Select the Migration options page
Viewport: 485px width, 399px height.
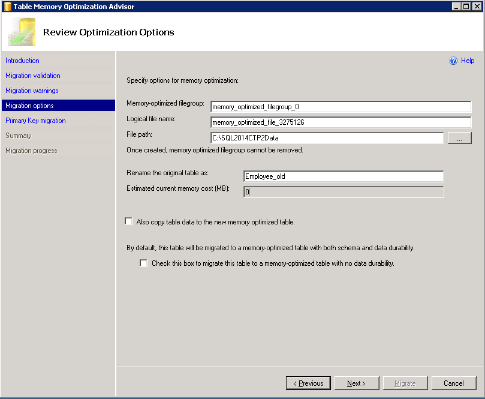click(30, 106)
